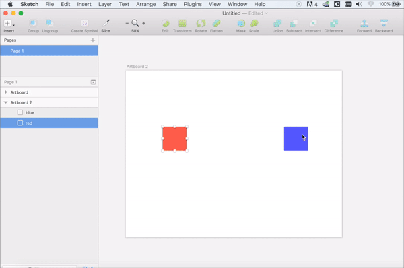Open the View menu
404x268 pixels.
click(215, 4)
